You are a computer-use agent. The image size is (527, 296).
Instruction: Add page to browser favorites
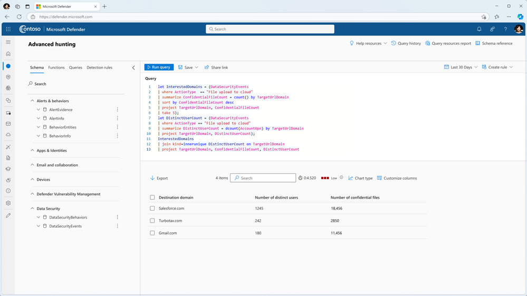[x=484, y=17]
